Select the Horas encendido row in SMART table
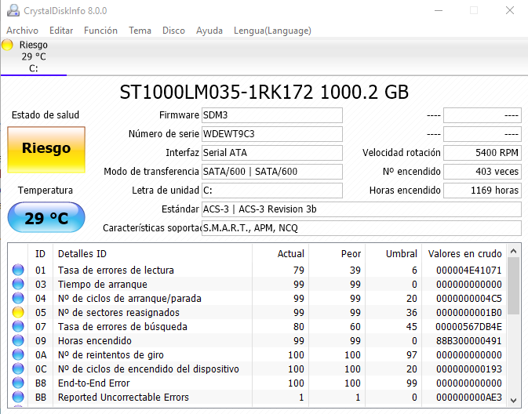 click(x=257, y=340)
